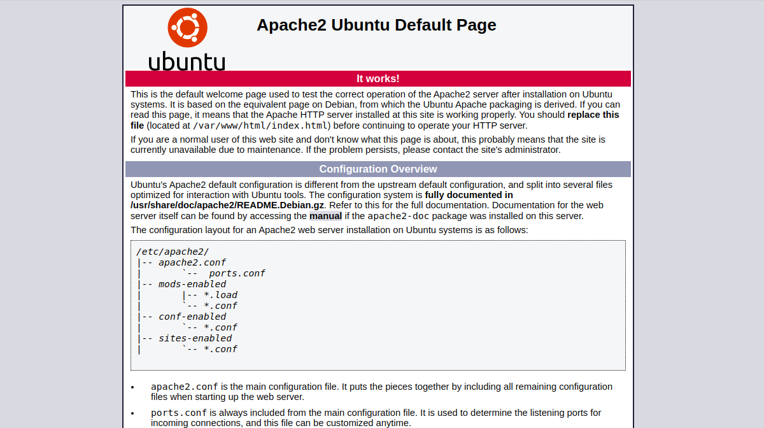Viewport: 764px width, 428px height.
Task: Open the highlighted manual link
Action: [x=326, y=216]
